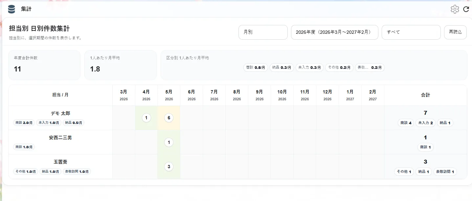Click the count 6 in デモ 太郎's May cell
This screenshot has width=472, height=201.
pos(169,118)
